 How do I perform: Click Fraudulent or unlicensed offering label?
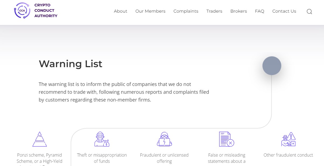164,158
